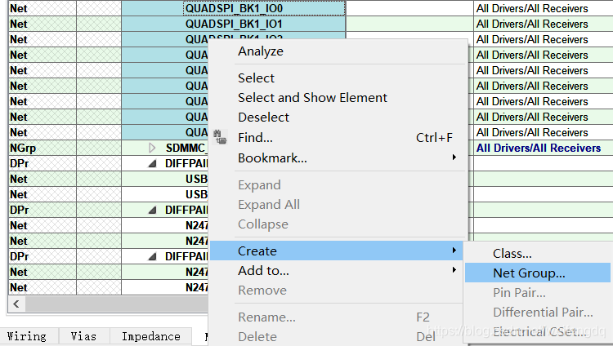Select Net Group... in the submenu
The width and height of the screenshot is (613, 346).
(x=529, y=273)
